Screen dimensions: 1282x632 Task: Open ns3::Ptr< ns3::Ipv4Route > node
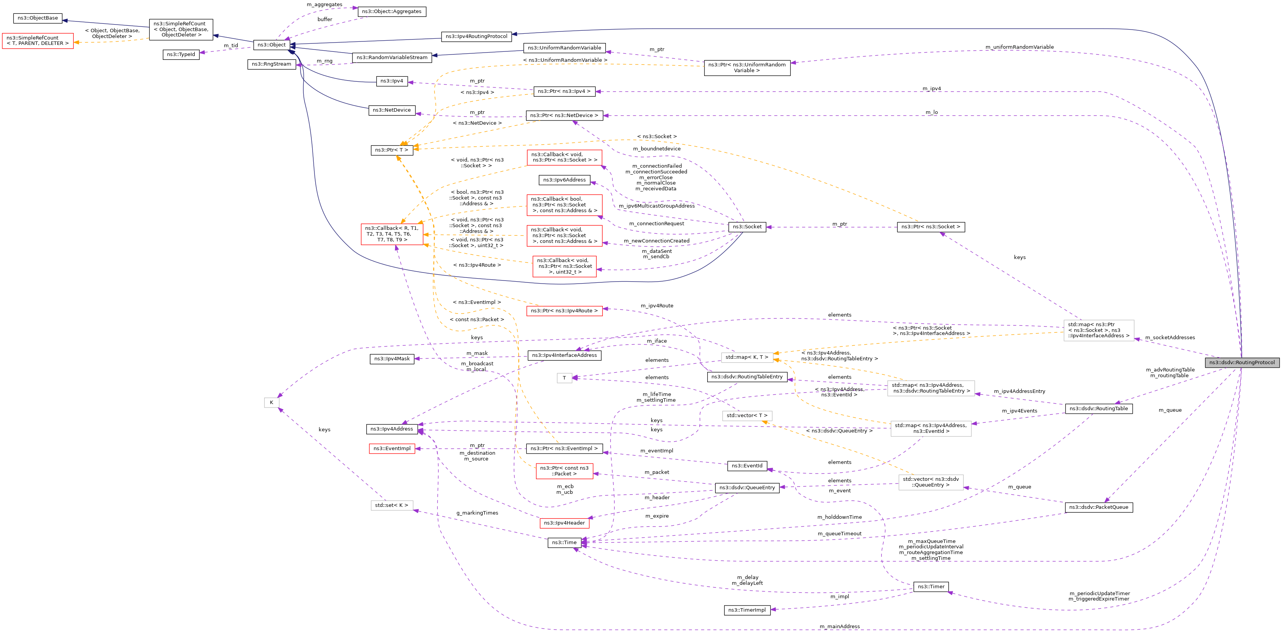point(564,311)
